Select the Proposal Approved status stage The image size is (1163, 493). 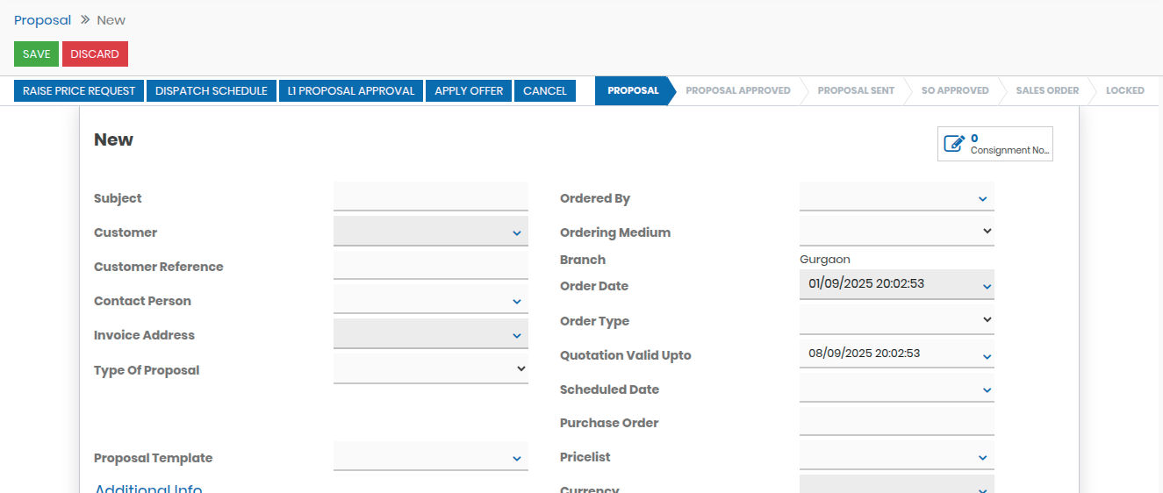737,91
